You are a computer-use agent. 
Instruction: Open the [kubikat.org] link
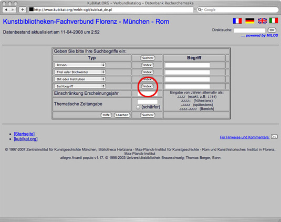[x=26, y=139]
